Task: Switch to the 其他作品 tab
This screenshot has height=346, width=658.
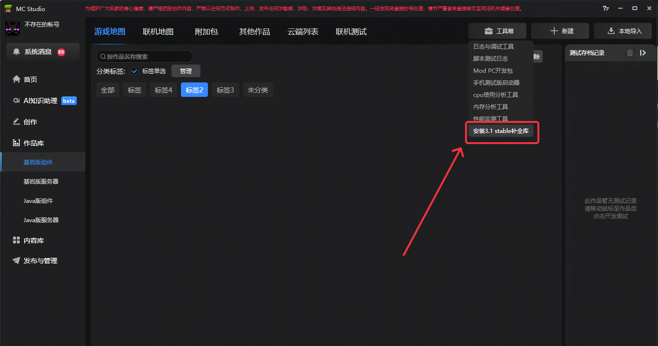Action: tap(255, 32)
